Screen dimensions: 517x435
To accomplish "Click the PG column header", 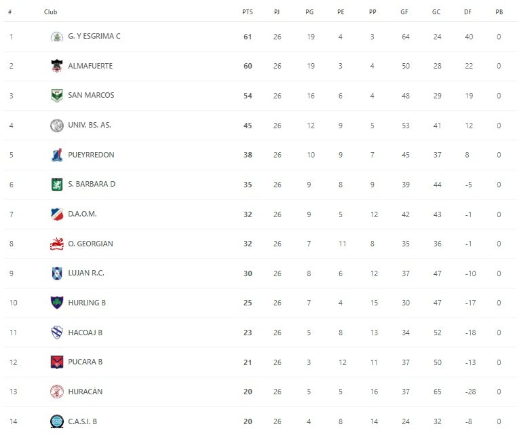I will 309,12.
